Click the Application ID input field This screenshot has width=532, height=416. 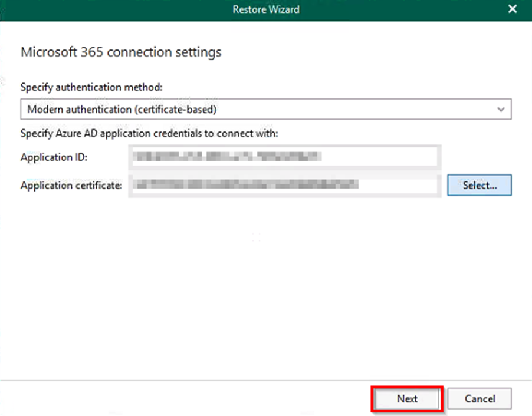[x=285, y=157]
